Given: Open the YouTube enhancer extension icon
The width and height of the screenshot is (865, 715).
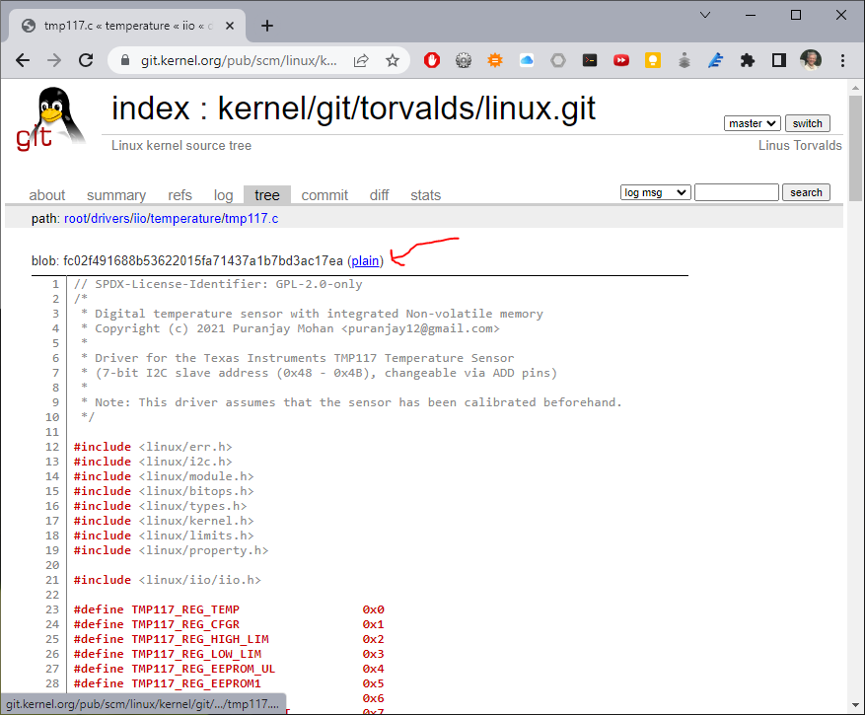Looking at the screenshot, I should tap(621, 60).
